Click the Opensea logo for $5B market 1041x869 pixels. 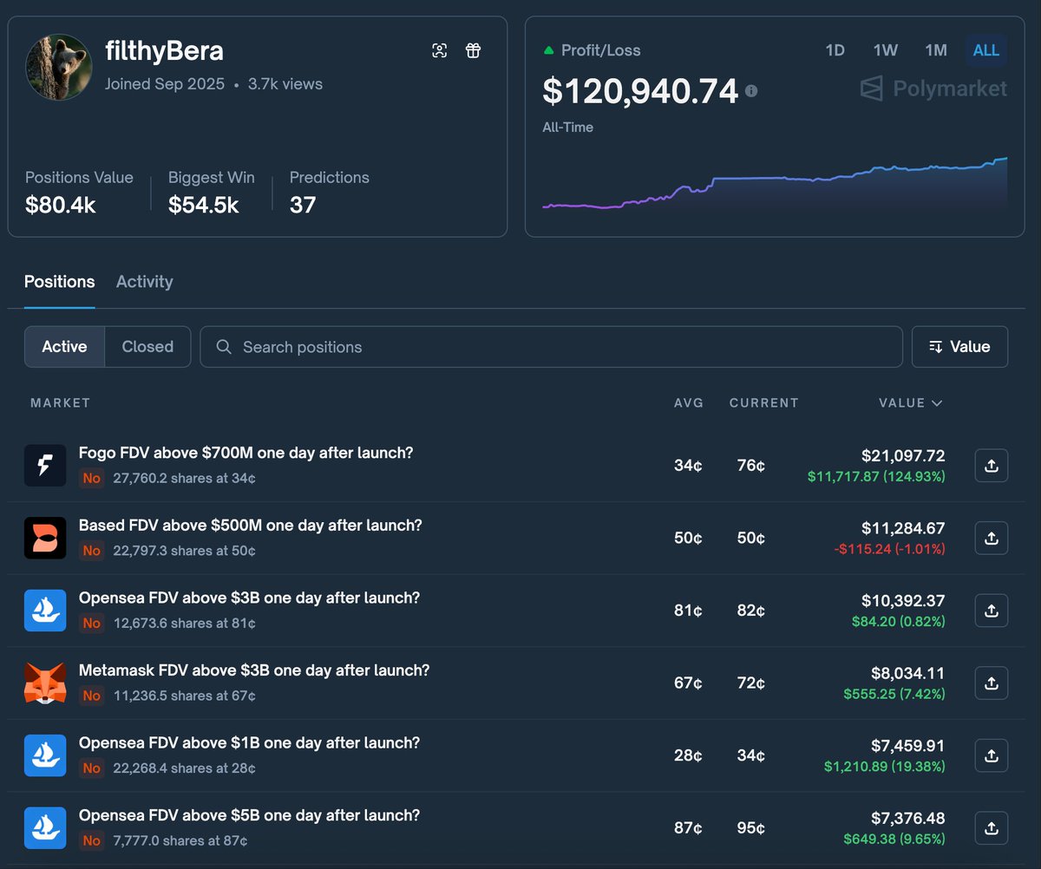point(45,827)
